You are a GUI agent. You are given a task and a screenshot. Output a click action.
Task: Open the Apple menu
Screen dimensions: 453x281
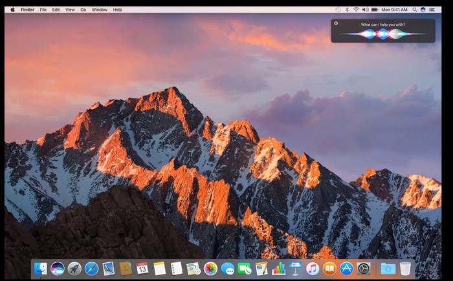[13, 10]
